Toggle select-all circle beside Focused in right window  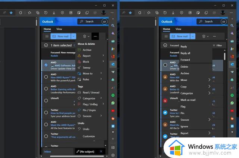(165, 45)
